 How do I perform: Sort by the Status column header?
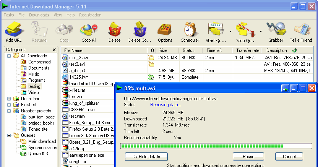point(191,50)
